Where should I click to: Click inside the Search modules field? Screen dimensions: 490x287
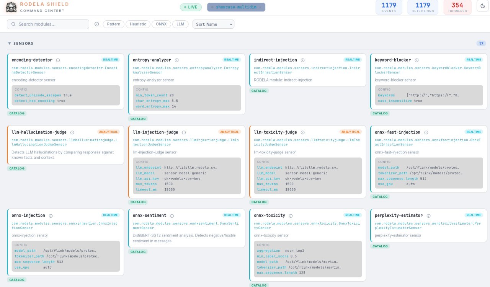[50, 24]
